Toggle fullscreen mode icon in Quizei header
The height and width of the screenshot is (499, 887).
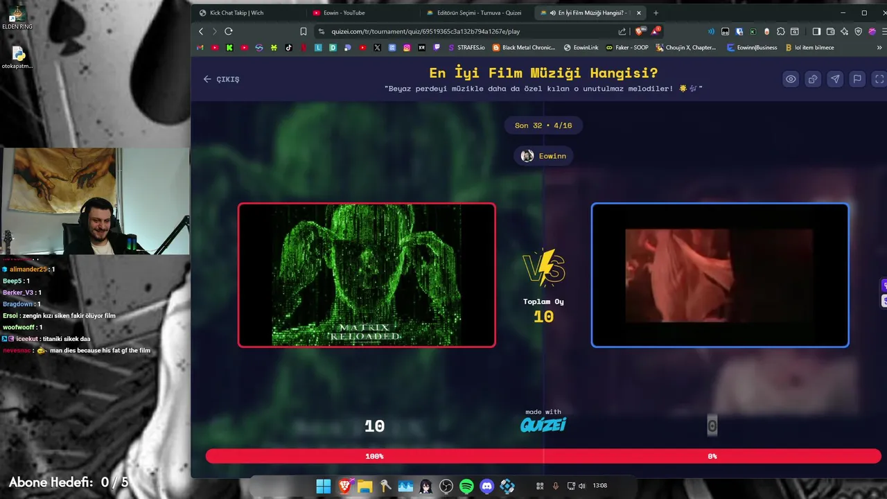point(879,79)
